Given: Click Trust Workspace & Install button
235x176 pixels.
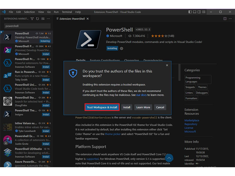Looking at the screenshot, I should point(102,107).
